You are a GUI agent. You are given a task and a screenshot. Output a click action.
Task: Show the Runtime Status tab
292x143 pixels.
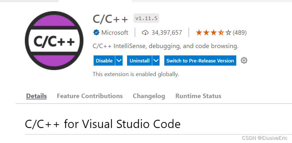pyautogui.click(x=198, y=96)
